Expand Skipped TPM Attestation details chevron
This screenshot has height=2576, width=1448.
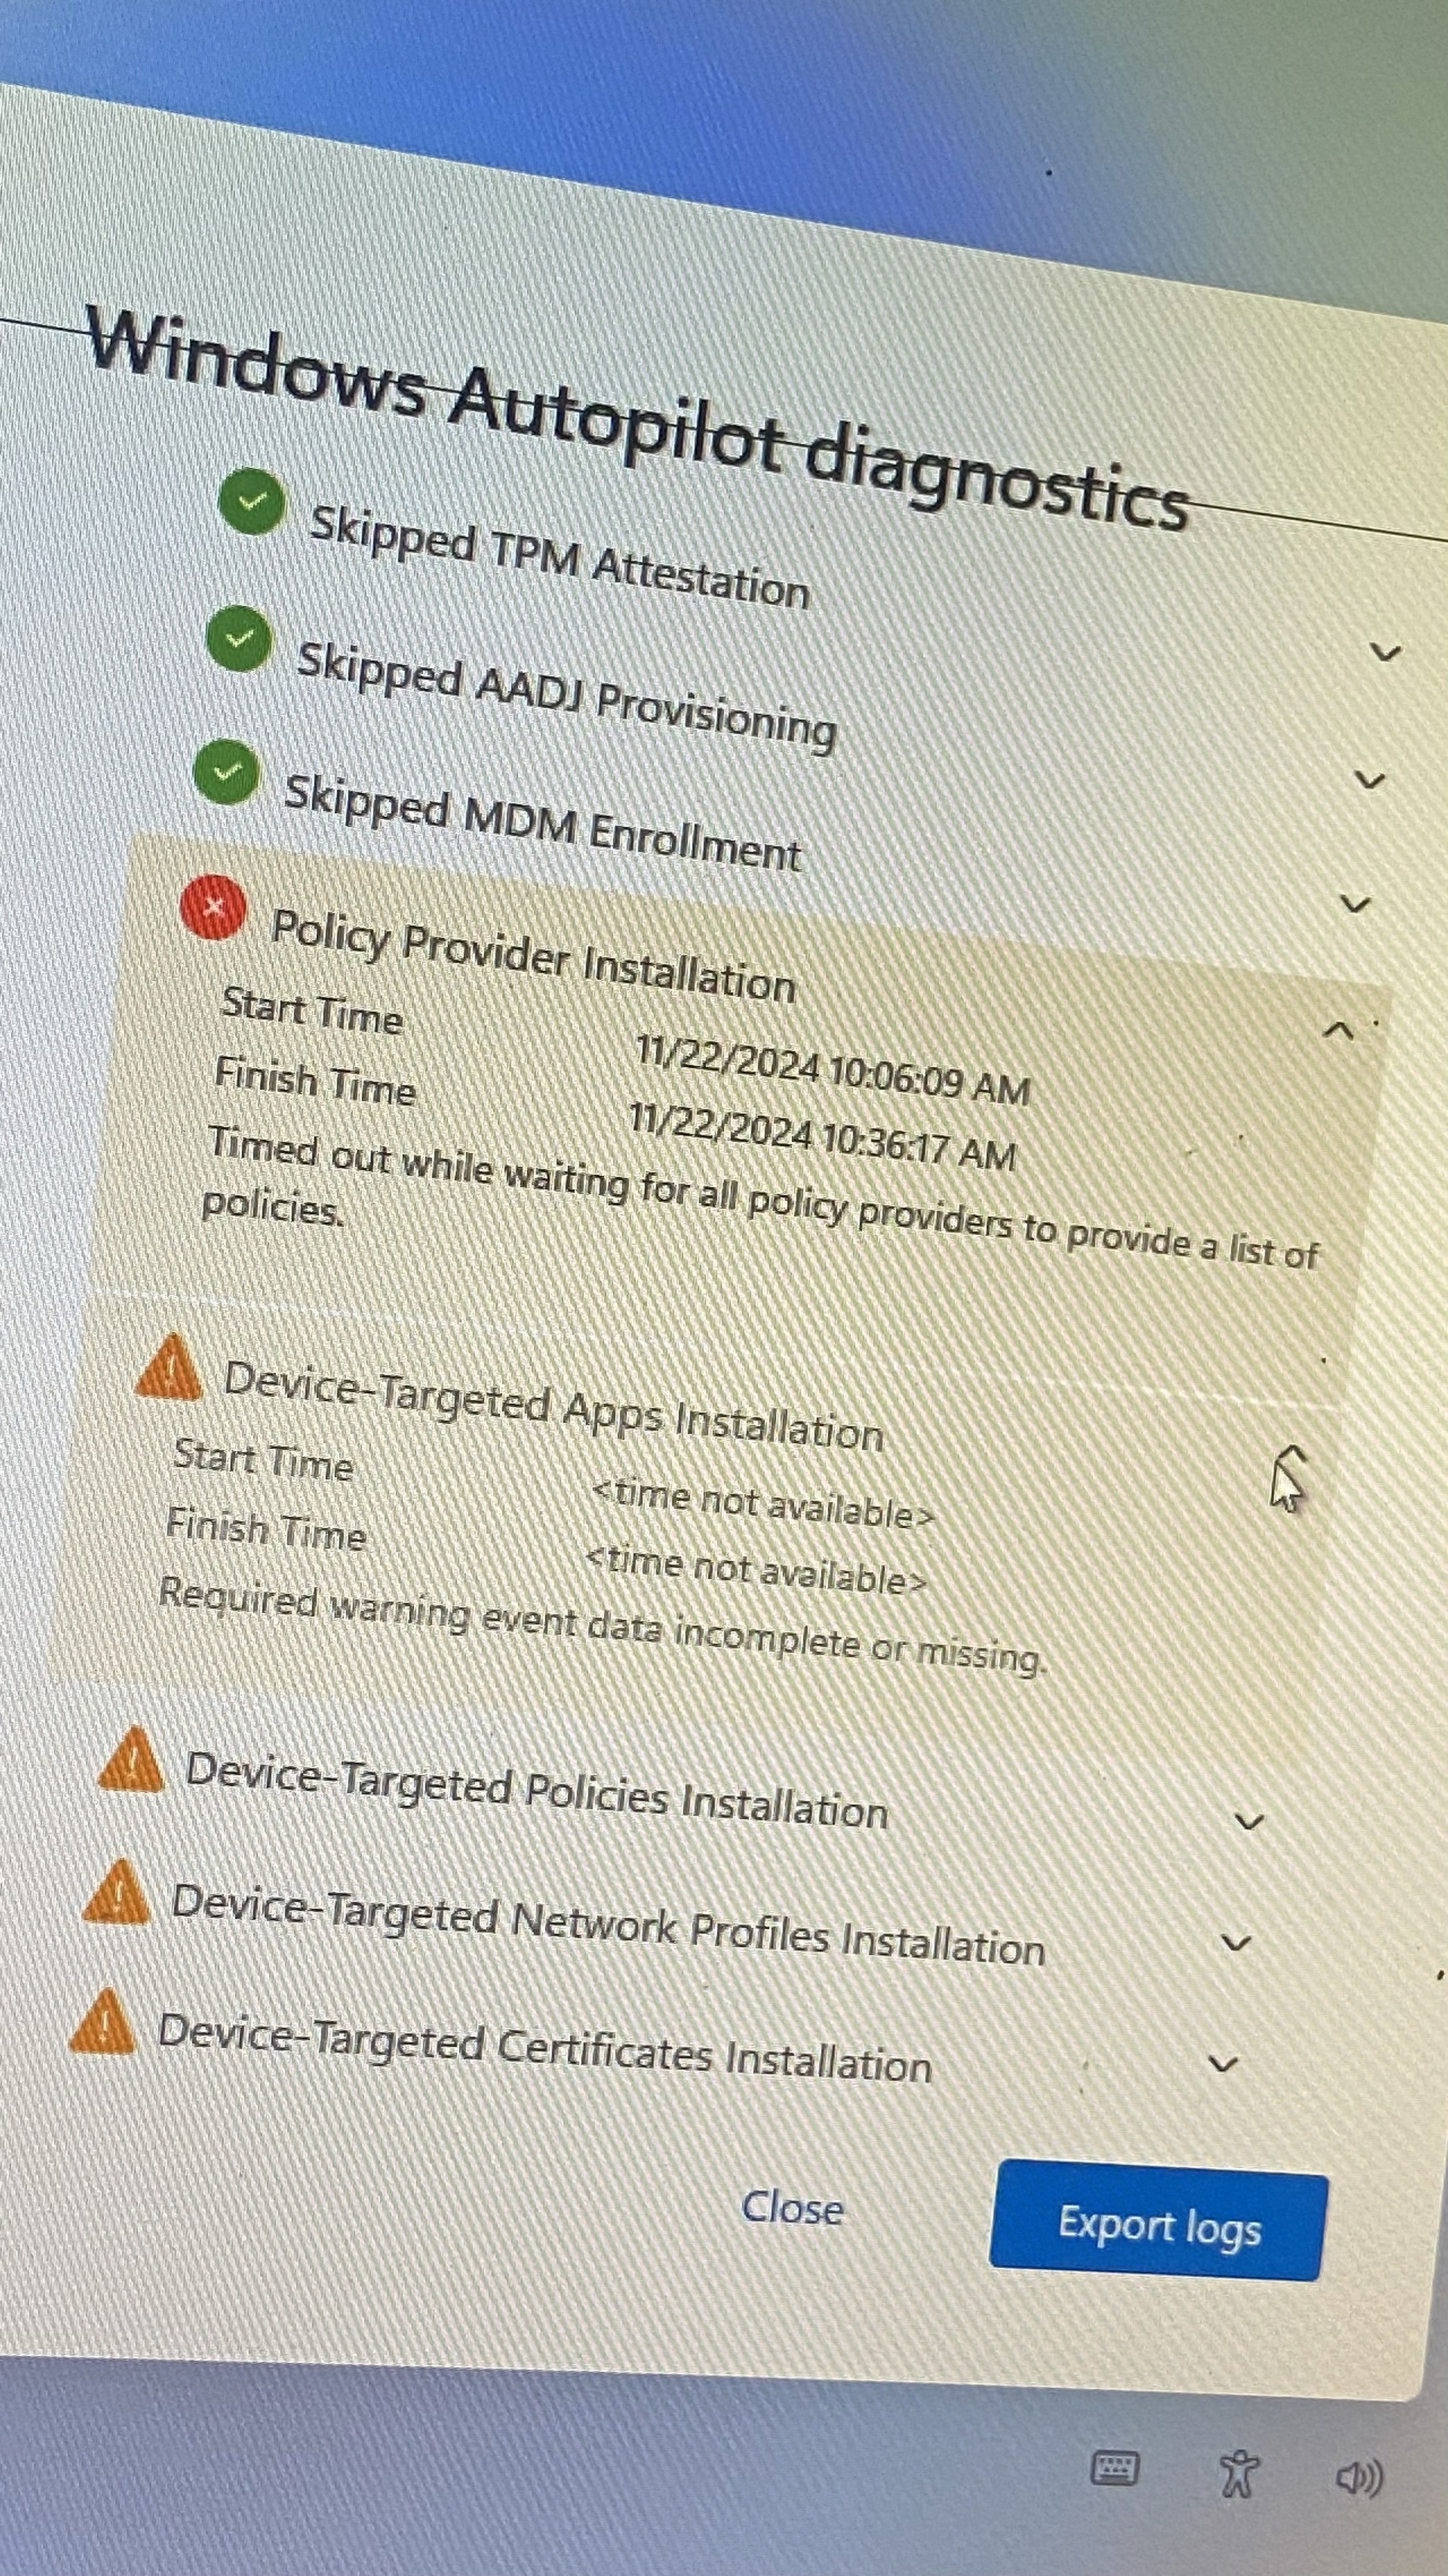pyautogui.click(x=1385, y=653)
